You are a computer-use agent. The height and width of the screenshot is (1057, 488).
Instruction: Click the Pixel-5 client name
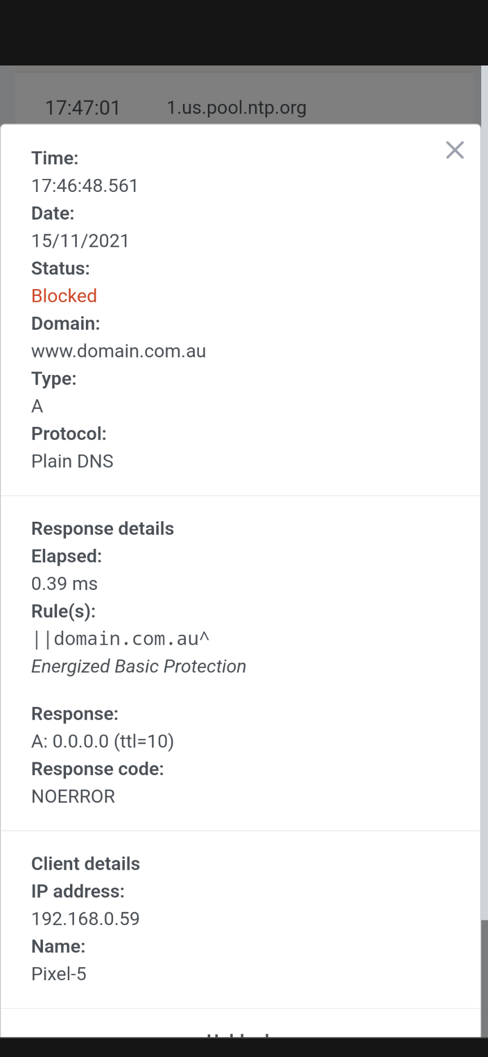point(59,974)
